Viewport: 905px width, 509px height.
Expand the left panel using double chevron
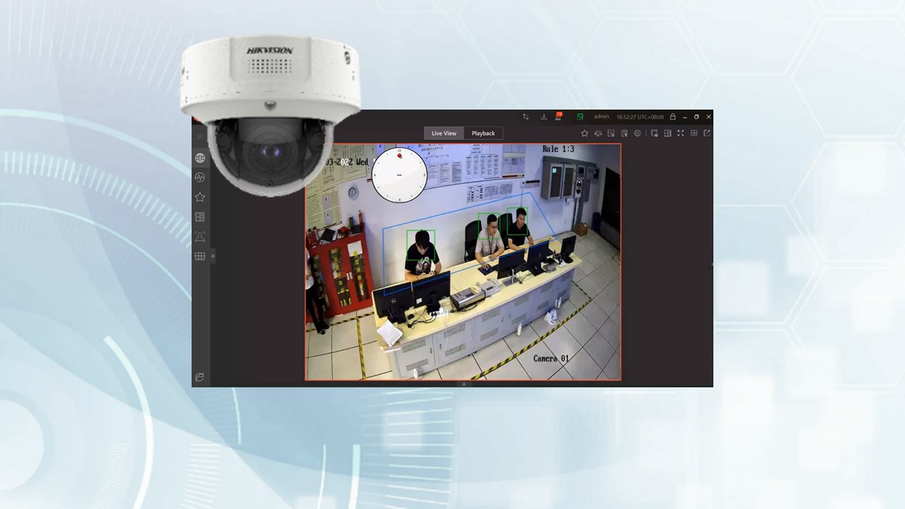213,256
